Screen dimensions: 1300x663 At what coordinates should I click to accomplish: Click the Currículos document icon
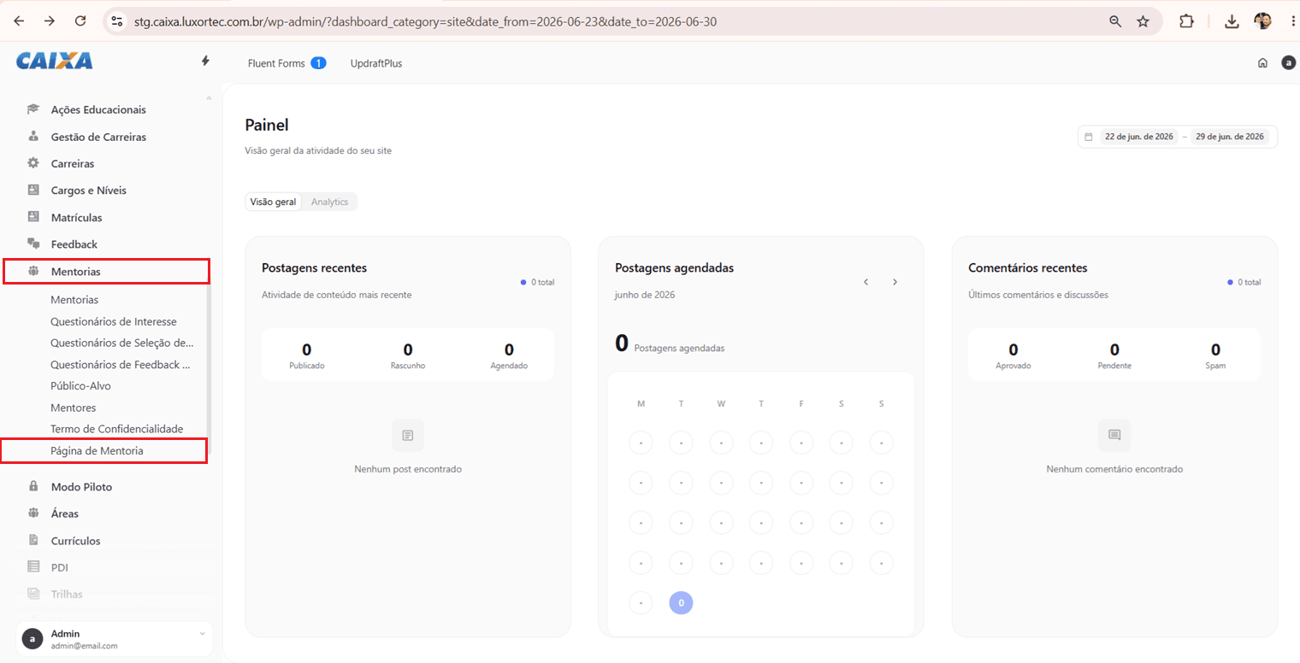click(33, 540)
